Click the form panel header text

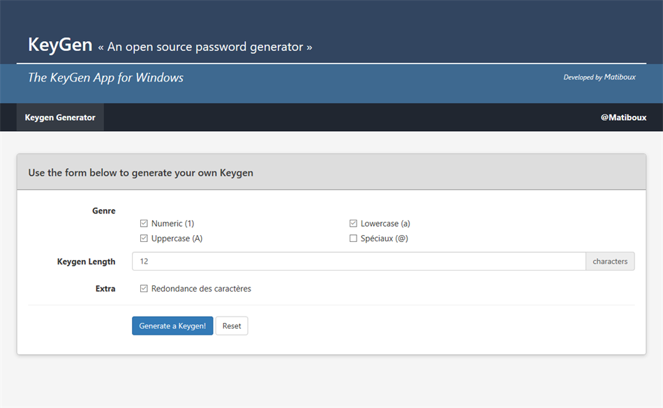point(140,172)
